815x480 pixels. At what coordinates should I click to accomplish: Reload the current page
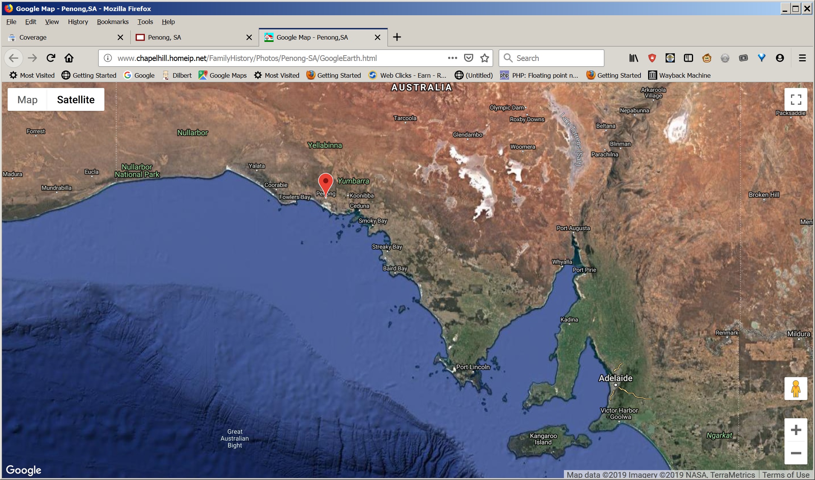click(51, 58)
